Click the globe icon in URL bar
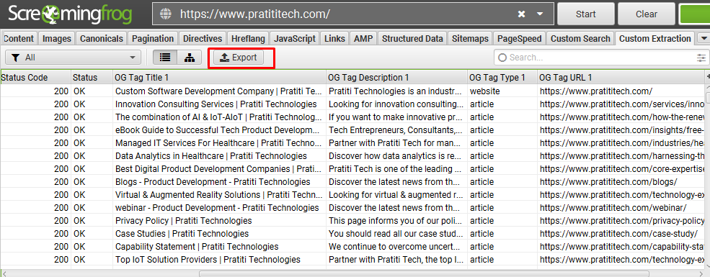Viewport: 710px width, 277px height. (167, 14)
